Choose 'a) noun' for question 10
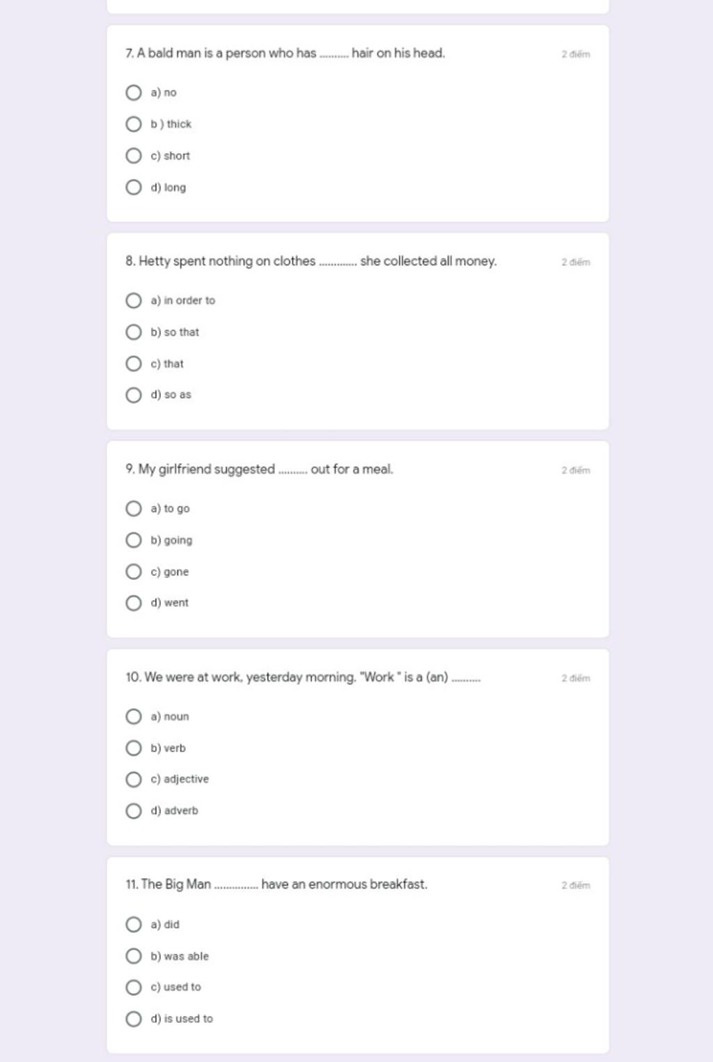Viewport: 713px width, 1062px height. tap(134, 716)
